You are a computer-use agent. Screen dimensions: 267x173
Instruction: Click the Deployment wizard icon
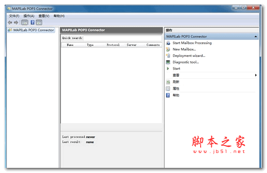[168, 55]
